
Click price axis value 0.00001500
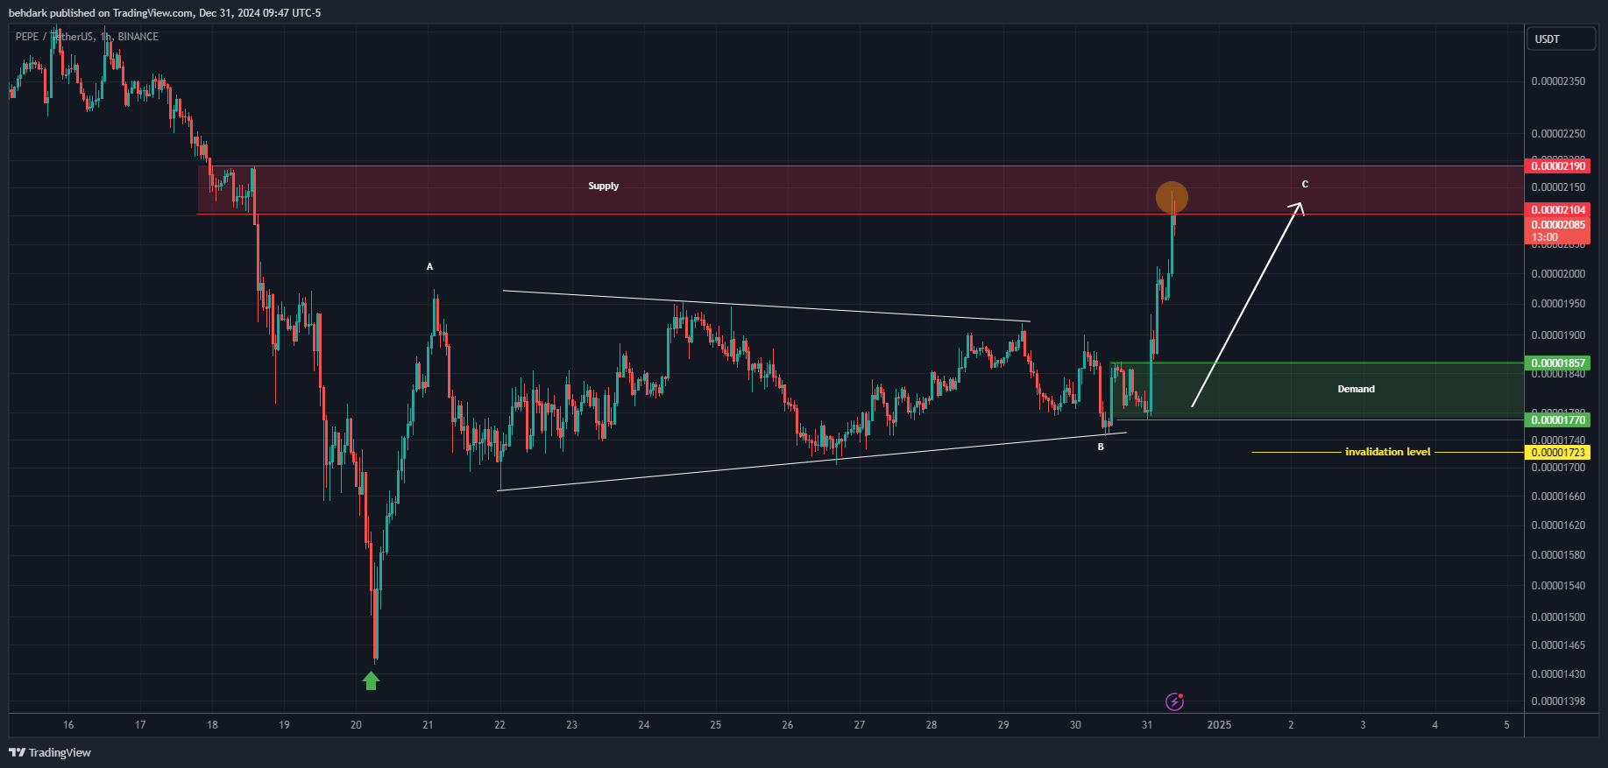tap(1558, 617)
